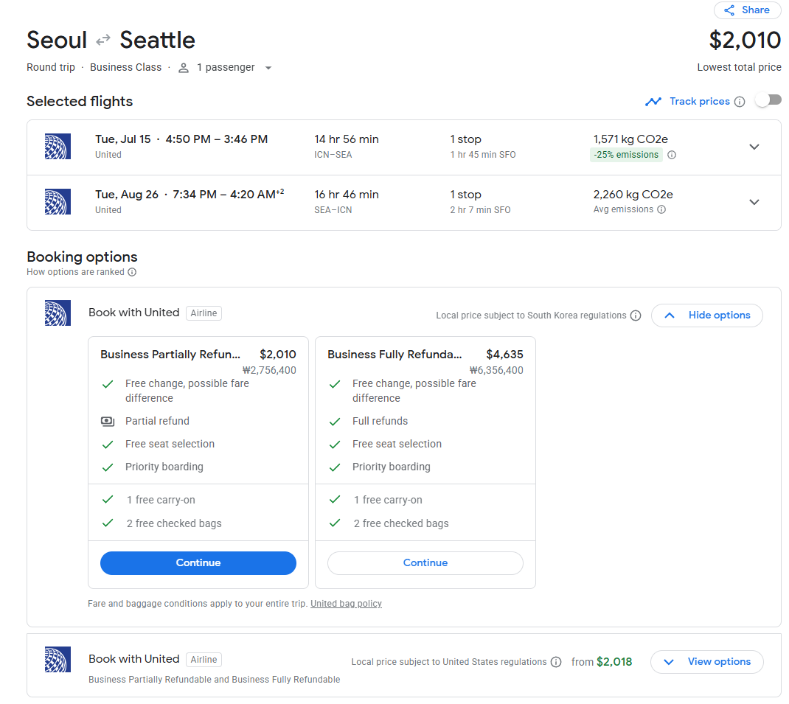This screenshot has height=704, width=789.
Task: Continue with Business Partially Refundable fare
Action: (198, 563)
